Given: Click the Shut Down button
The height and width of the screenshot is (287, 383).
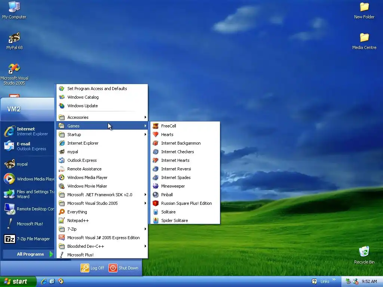Looking at the screenshot, I should point(123,268).
